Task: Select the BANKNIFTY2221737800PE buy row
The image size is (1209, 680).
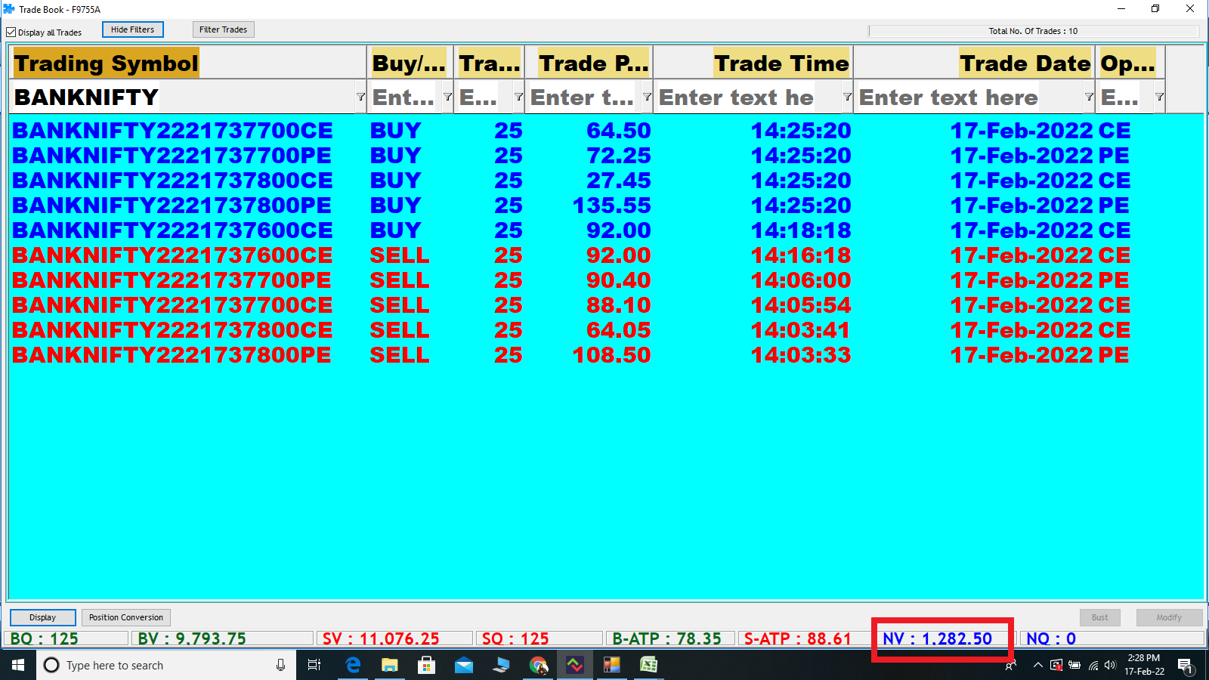Action: (606, 206)
